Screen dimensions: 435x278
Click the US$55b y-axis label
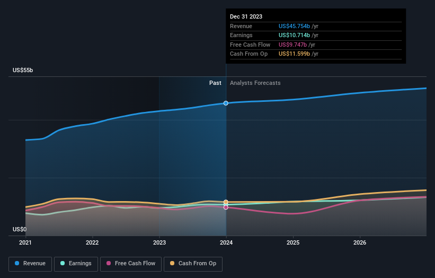pyautogui.click(x=23, y=70)
